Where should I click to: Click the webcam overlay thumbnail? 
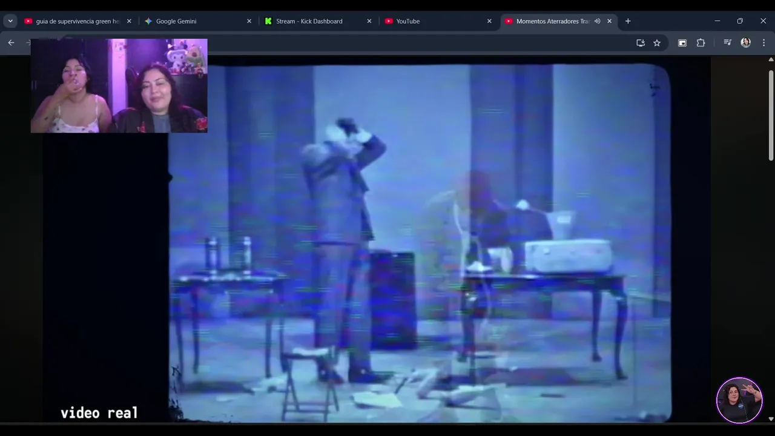(119, 85)
